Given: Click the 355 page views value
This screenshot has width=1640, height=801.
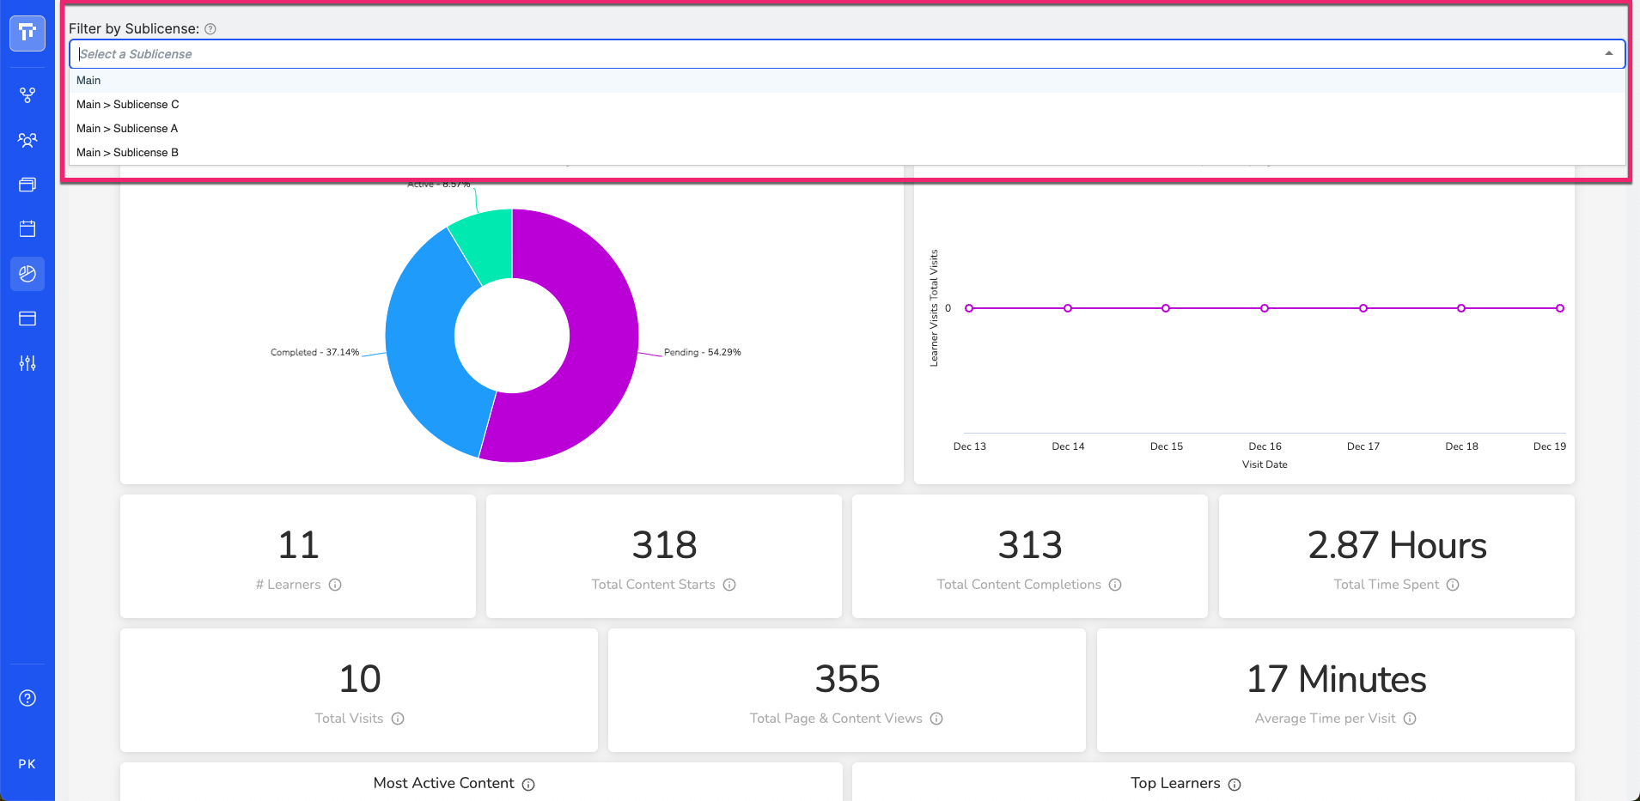Looking at the screenshot, I should tap(847, 679).
